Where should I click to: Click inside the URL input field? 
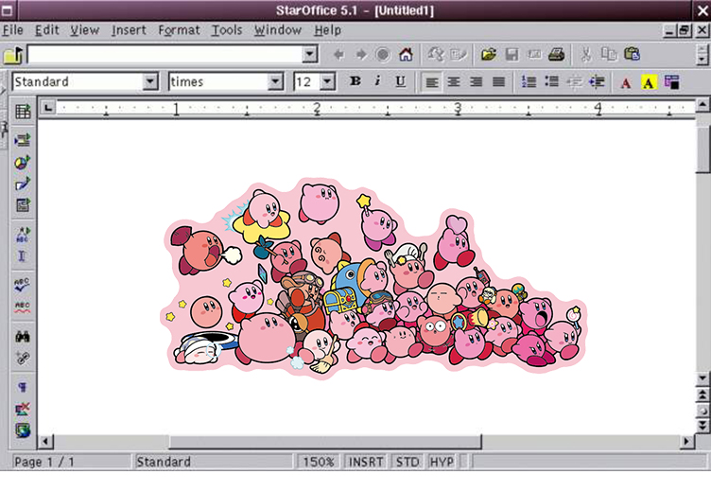pyautogui.click(x=165, y=55)
